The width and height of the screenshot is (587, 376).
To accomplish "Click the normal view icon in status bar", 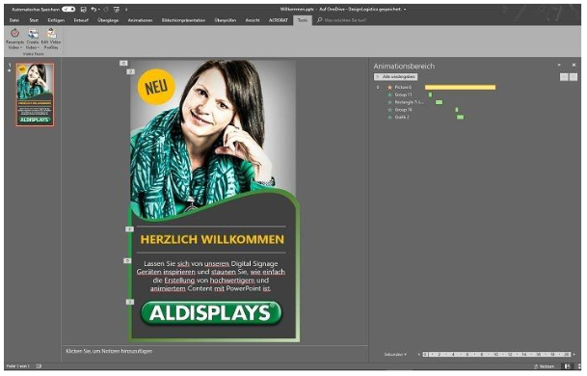I will click(568, 366).
